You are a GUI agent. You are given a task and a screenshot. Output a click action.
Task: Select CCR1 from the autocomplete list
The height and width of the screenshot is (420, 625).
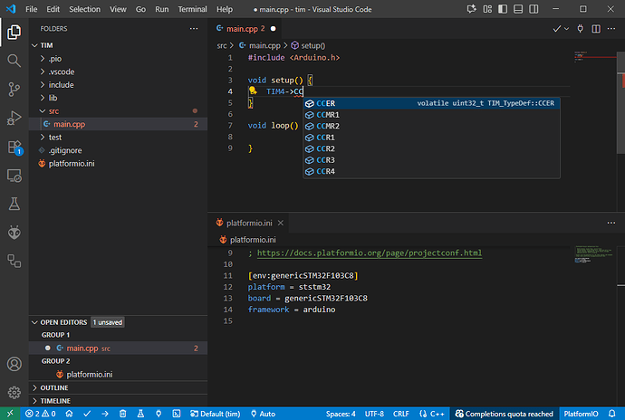[325, 138]
